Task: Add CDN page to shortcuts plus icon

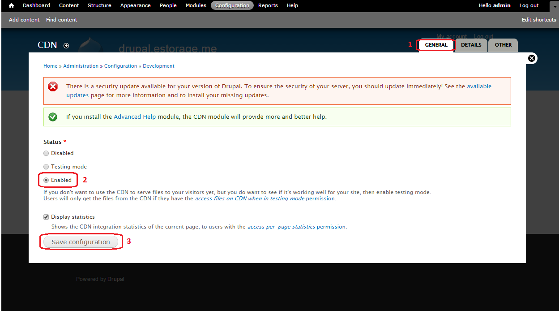Action: pos(66,45)
